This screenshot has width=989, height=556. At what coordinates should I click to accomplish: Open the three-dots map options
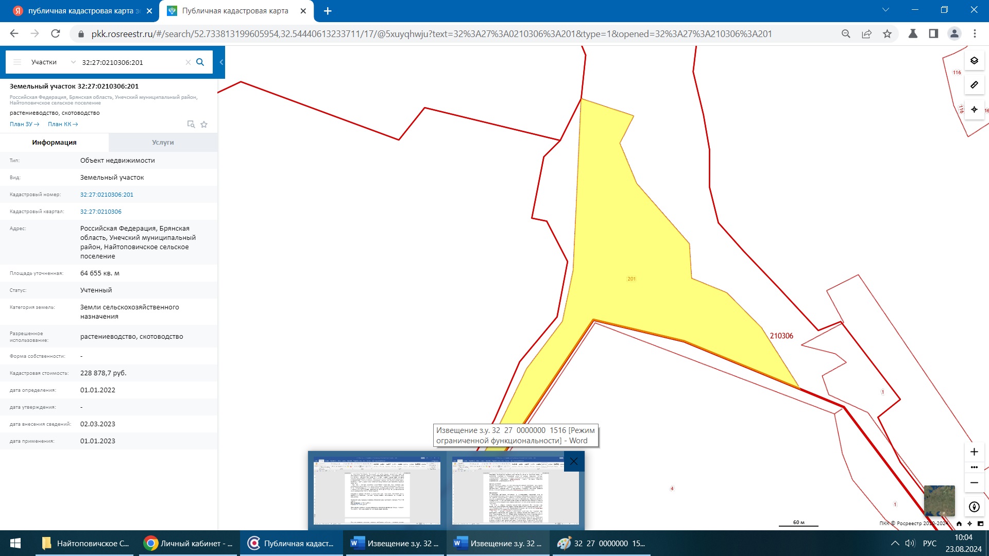[974, 467]
